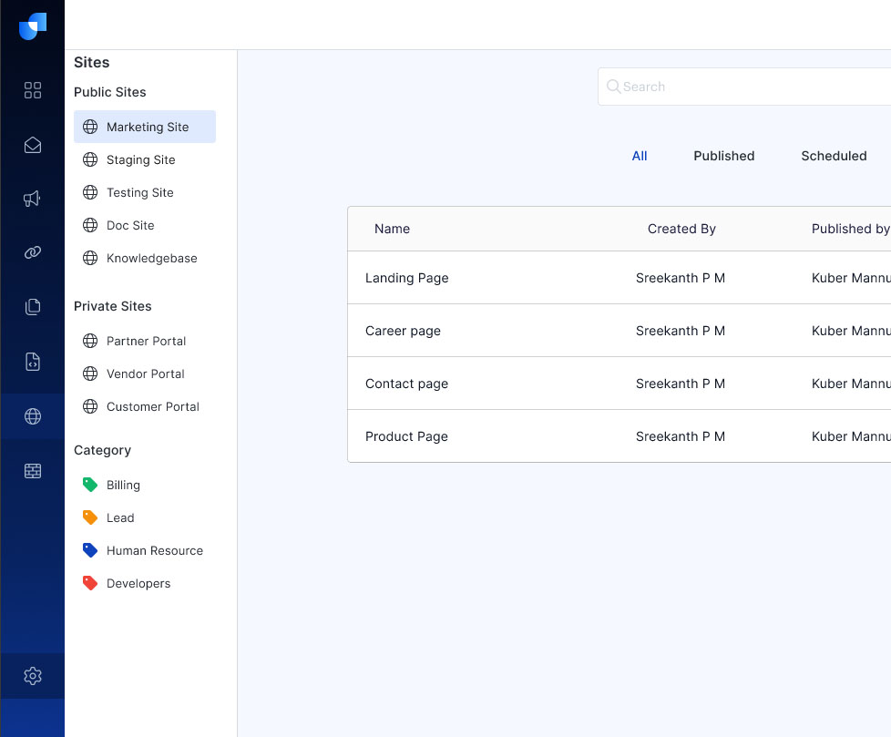
Task: Click the orange Lead tag icon
Action: [90, 517]
